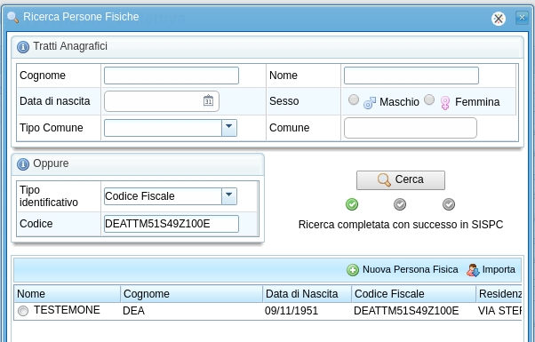This screenshot has width=535, height=342.
Task: Click the Cognome column header in results
Action: (192, 294)
